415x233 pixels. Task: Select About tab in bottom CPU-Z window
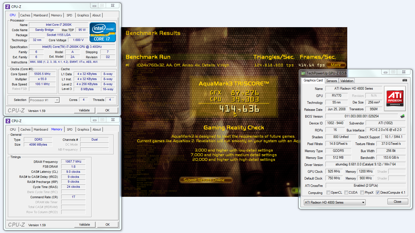coord(97,130)
